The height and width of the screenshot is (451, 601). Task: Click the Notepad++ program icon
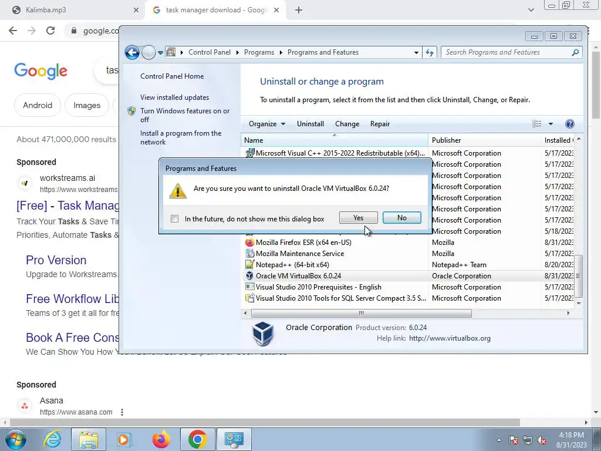[x=249, y=265]
